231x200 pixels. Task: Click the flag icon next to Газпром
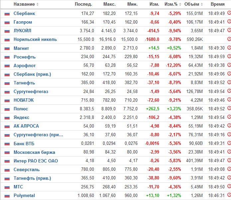[7, 23]
